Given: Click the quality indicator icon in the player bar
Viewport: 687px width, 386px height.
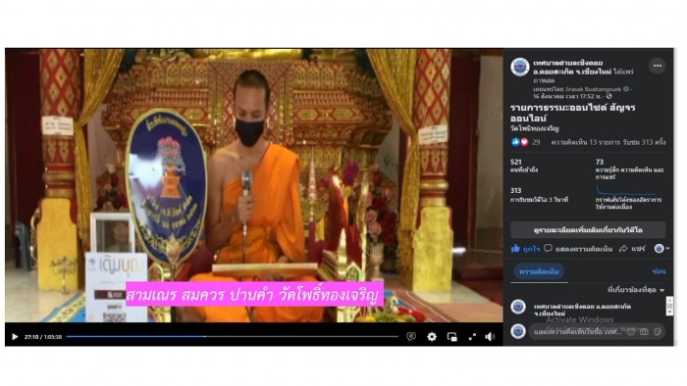Looking at the screenshot, I should tap(411, 337).
